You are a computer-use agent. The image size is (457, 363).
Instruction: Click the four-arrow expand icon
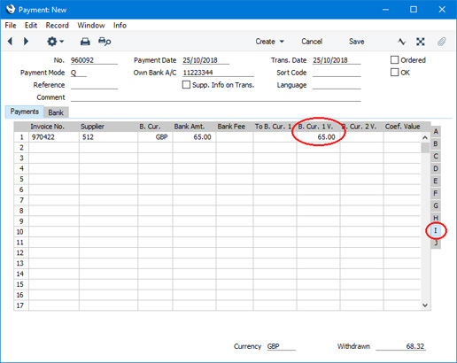(x=421, y=42)
